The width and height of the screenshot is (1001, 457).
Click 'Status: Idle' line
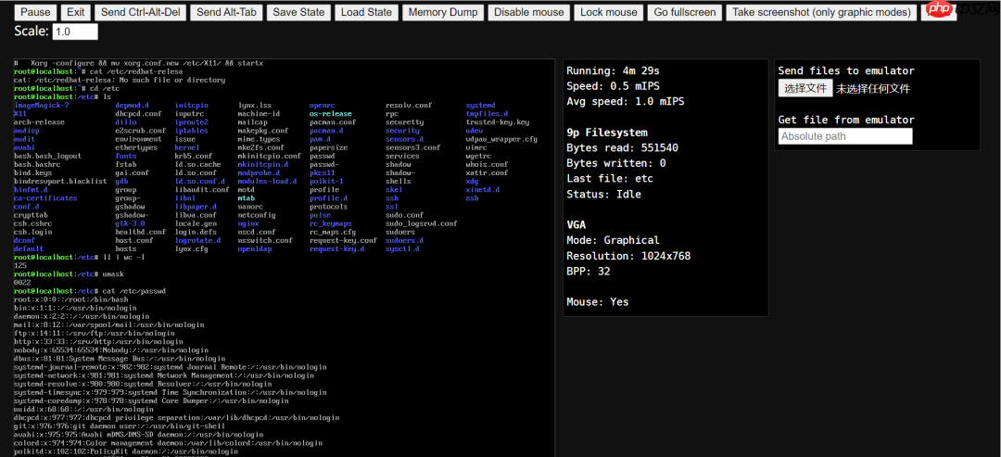tap(604, 194)
